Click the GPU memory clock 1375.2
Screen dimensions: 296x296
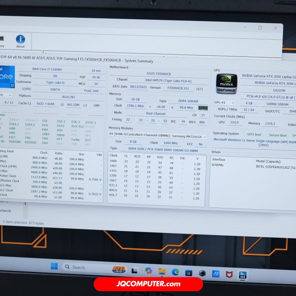point(270,124)
